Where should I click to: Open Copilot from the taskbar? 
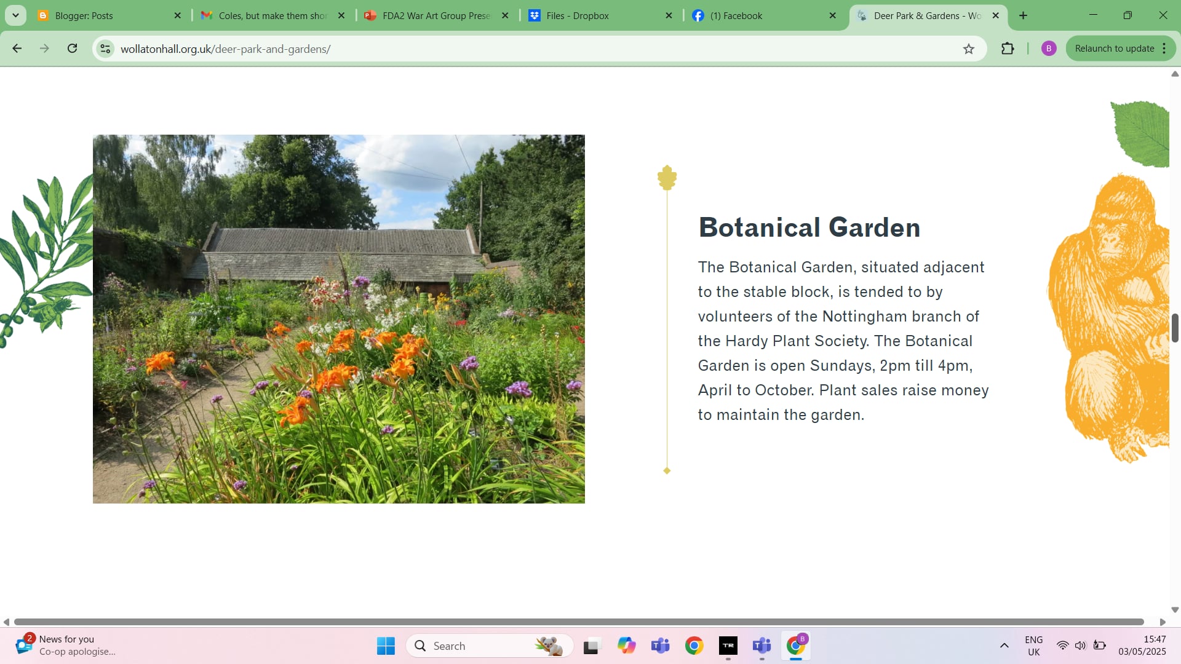coord(626,646)
